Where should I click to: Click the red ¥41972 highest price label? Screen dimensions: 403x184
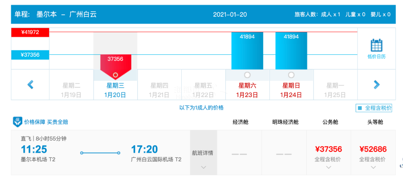(x=30, y=32)
